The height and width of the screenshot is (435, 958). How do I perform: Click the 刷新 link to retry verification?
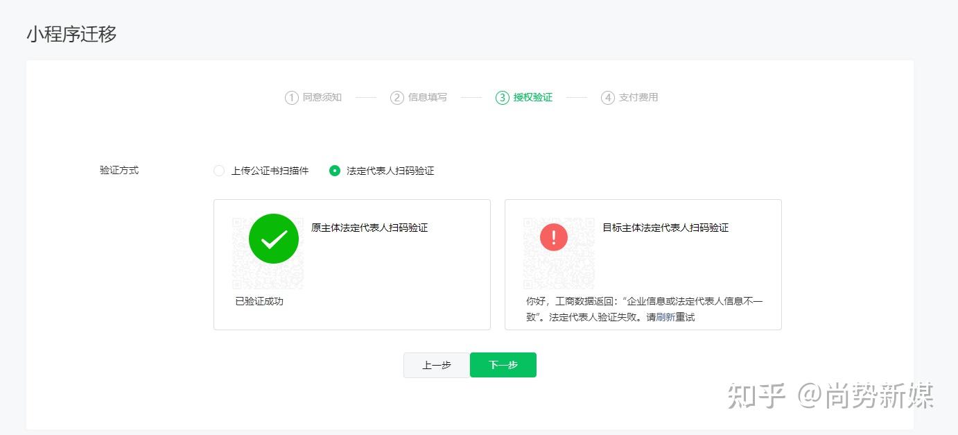665,317
